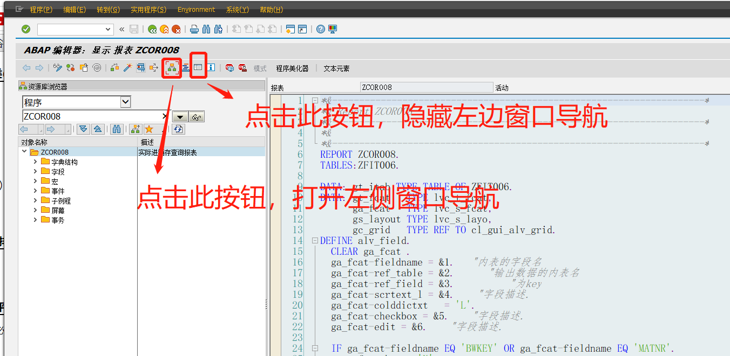Click the Print icon
This screenshot has width=730, height=356.
pos(194,29)
